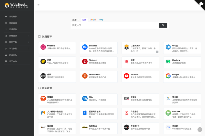
Task: Select 常用推荐 in the sidebar
Action: [x=13, y=17]
